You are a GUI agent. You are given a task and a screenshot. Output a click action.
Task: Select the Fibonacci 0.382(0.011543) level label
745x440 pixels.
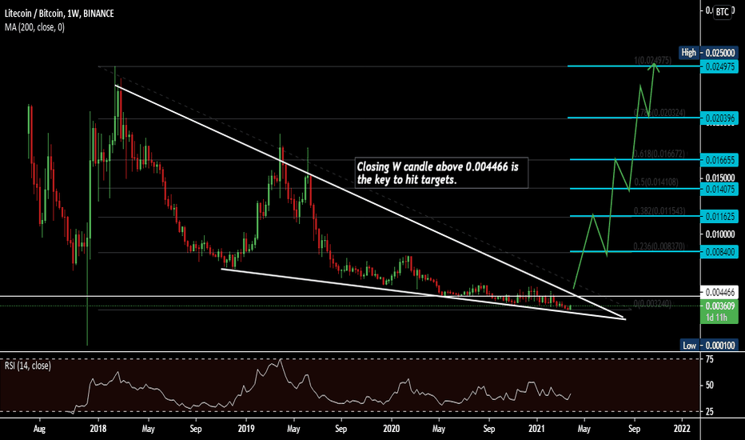click(x=659, y=210)
